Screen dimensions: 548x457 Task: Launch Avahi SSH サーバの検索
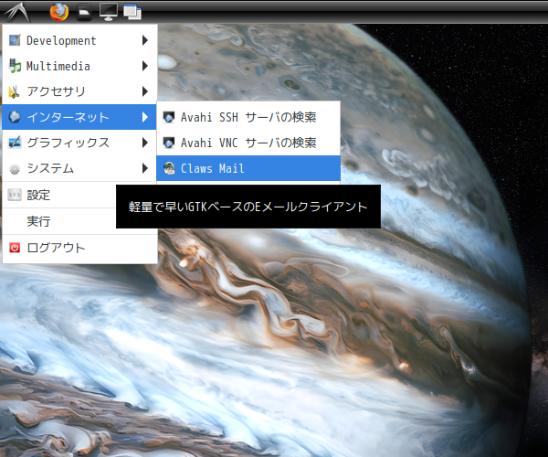[248, 117]
